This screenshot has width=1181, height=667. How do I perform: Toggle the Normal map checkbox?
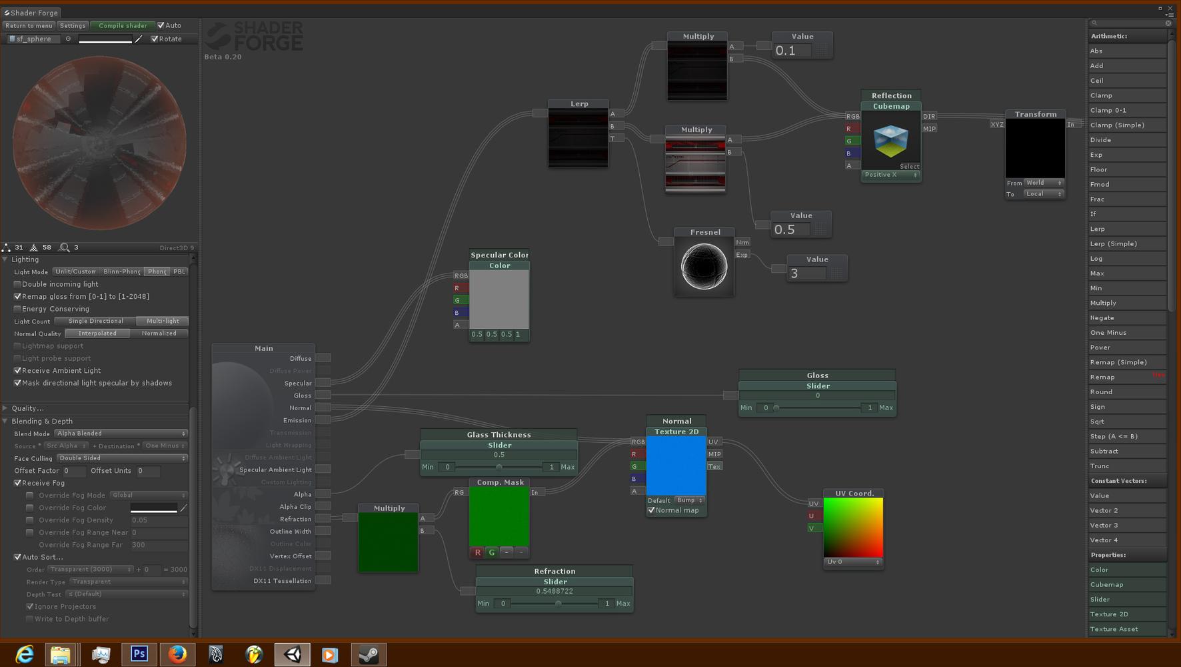[652, 510]
